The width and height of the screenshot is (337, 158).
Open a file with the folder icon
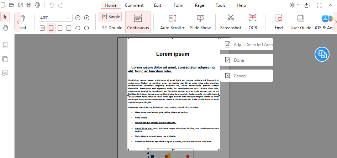[12, 5]
